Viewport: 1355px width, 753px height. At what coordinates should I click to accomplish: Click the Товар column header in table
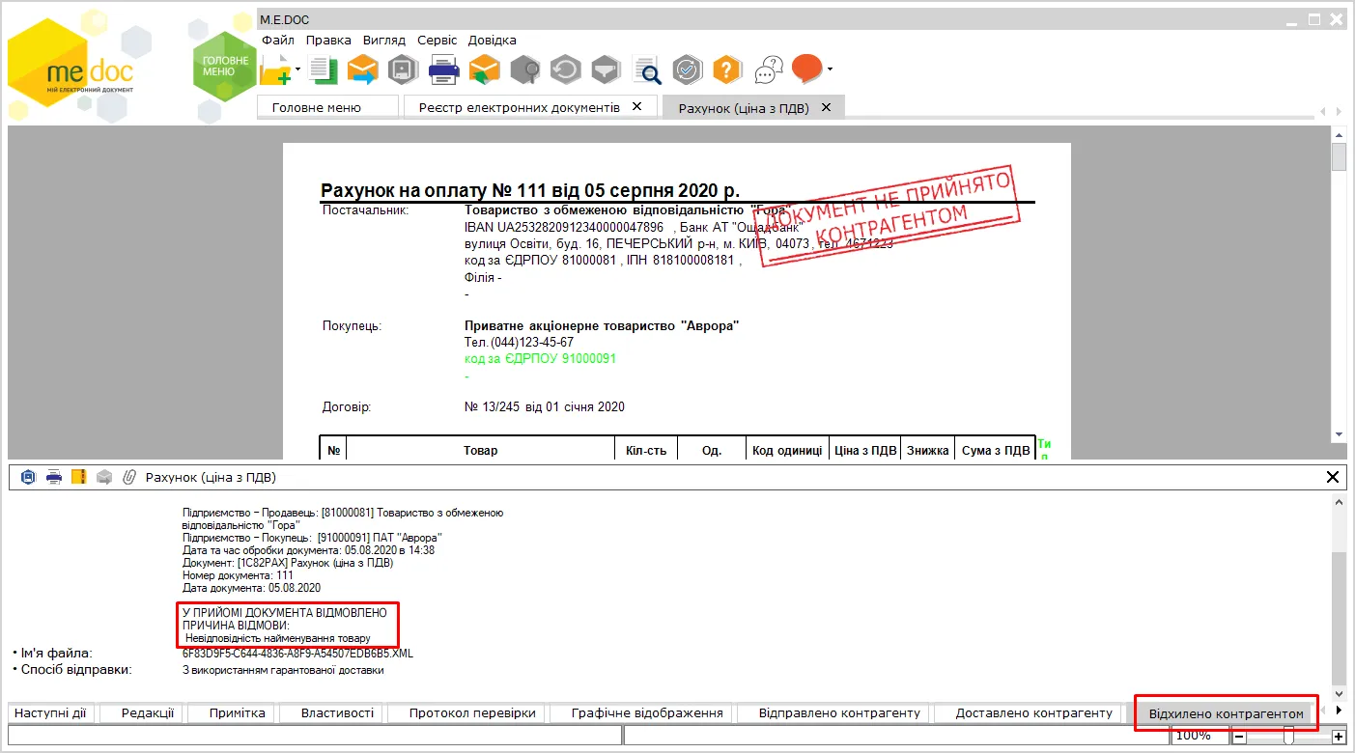480,451
